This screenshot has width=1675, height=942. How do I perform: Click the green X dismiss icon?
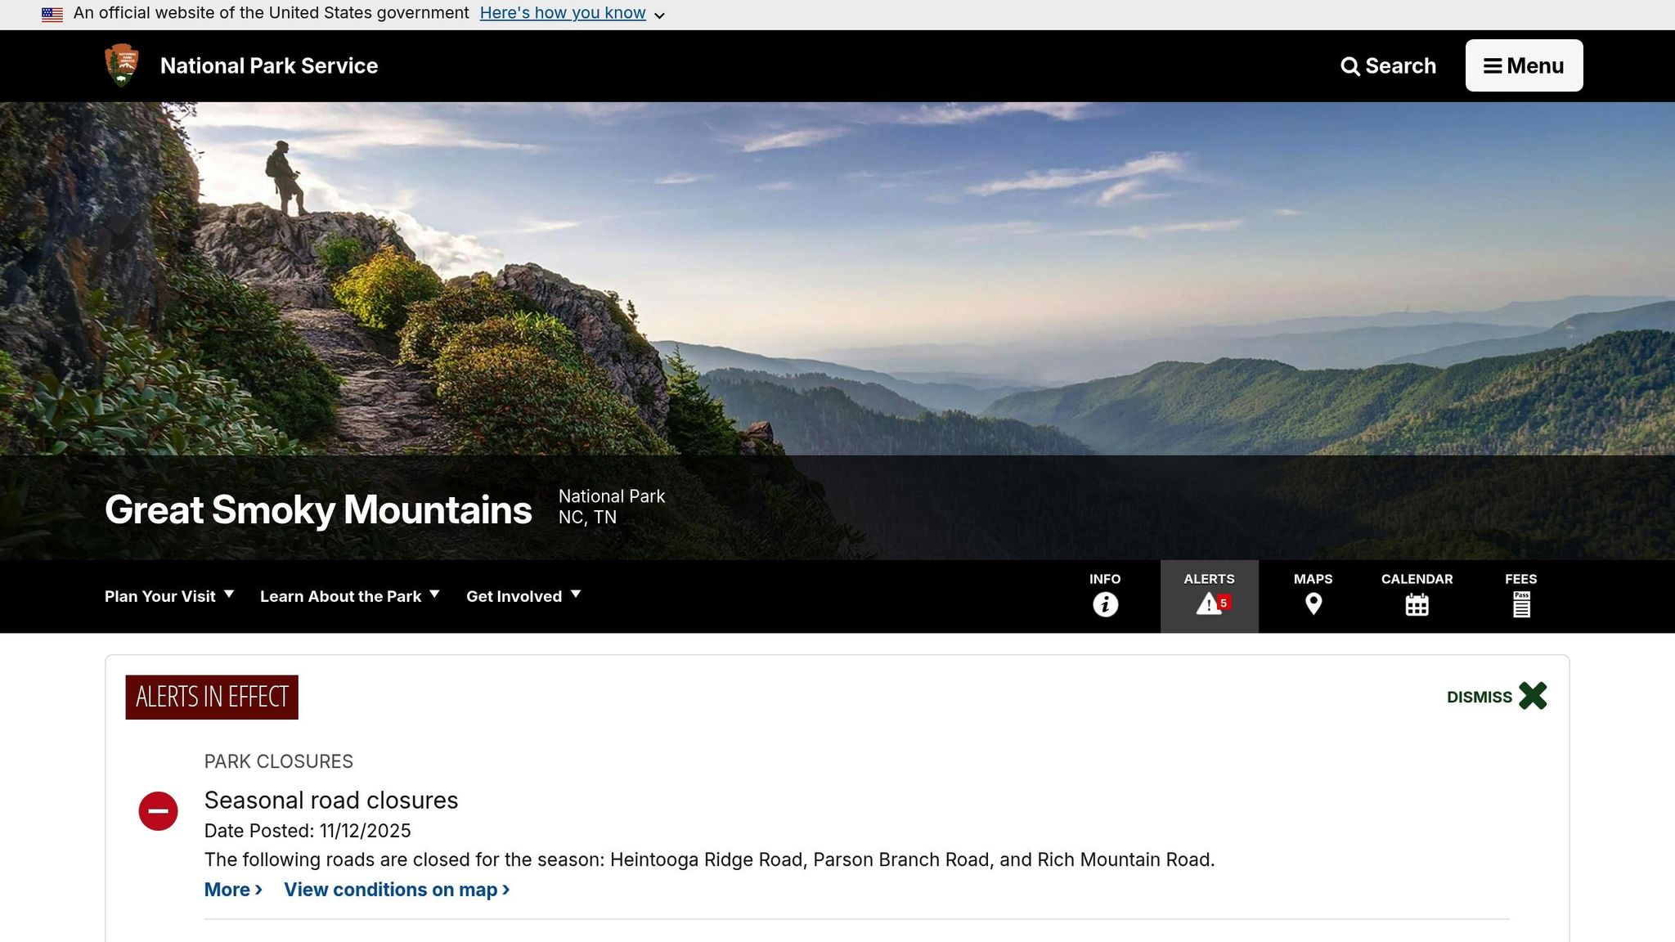(1533, 696)
